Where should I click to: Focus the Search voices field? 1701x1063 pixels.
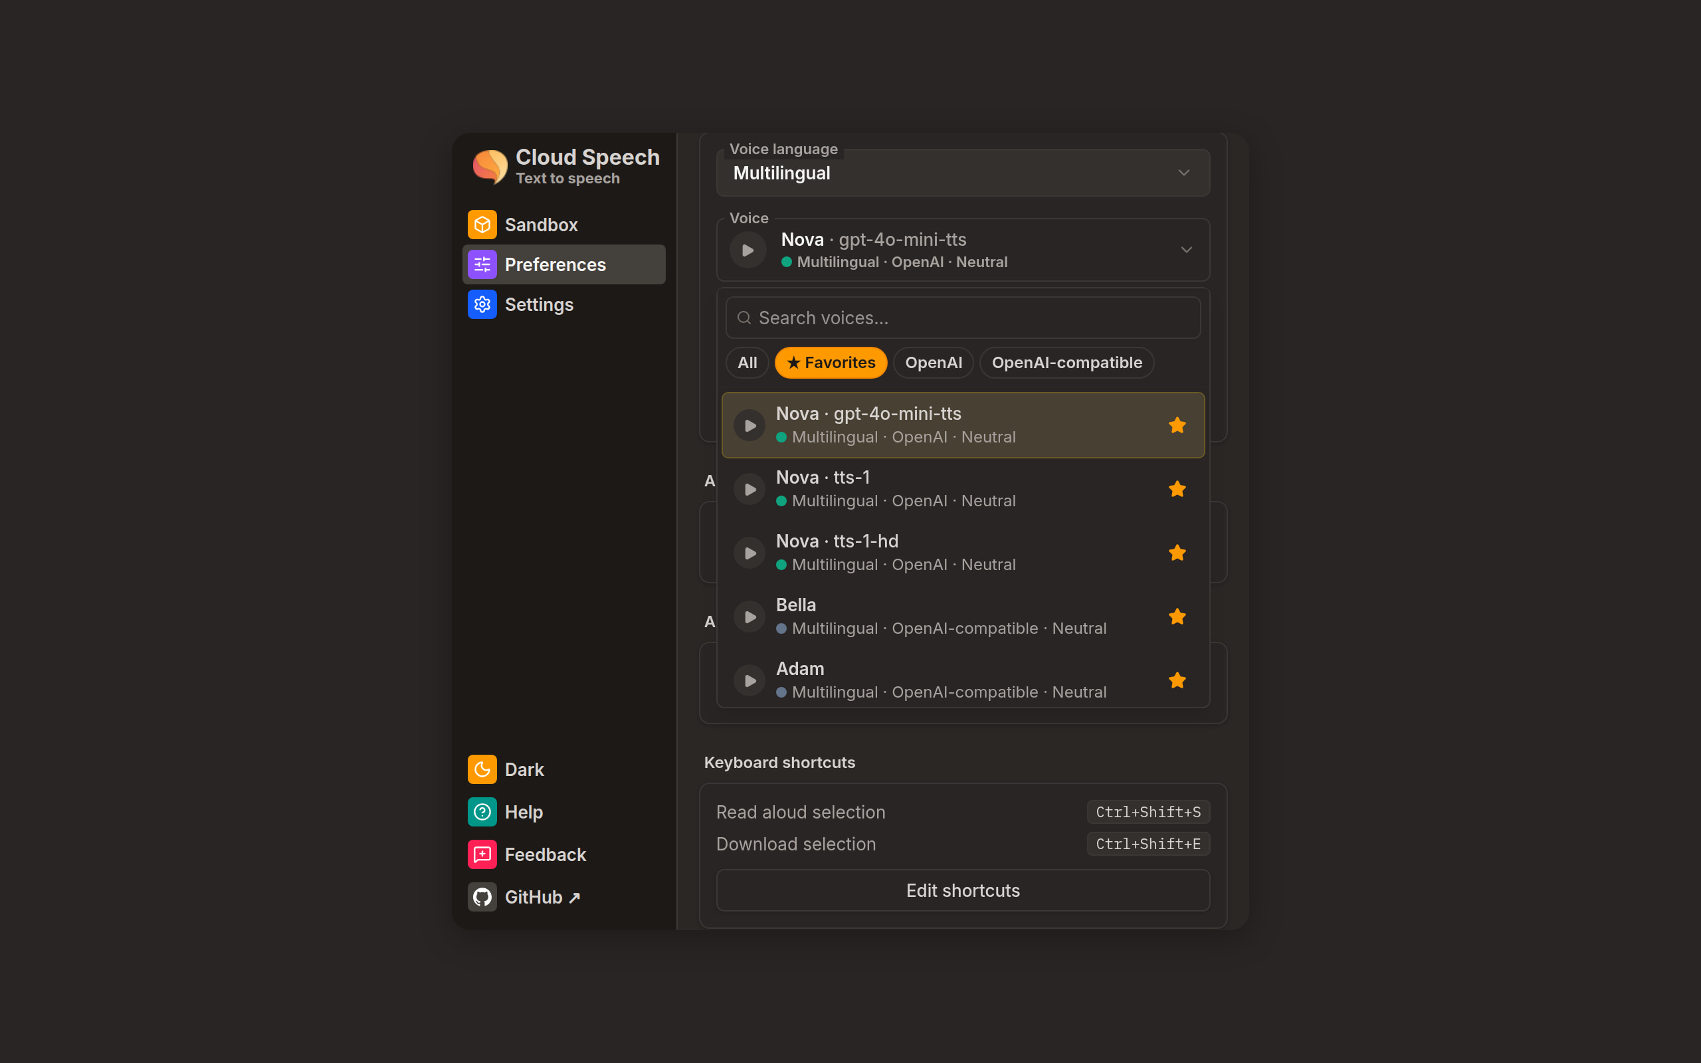pyautogui.click(x=963, y=318)
